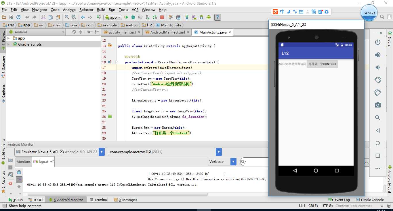Open the app run configuration dropdown
This screenshot has width=393, height=211.
pyautogui.click(x=113, y=17)
